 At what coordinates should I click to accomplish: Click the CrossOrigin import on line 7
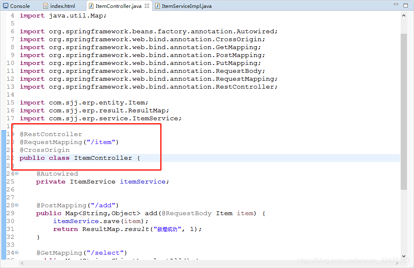pos(142,39)
